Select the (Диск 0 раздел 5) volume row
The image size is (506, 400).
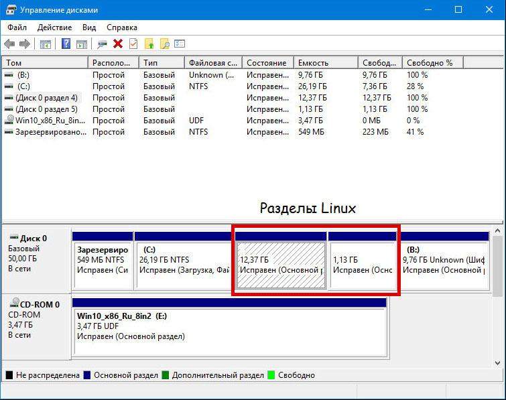233,109
